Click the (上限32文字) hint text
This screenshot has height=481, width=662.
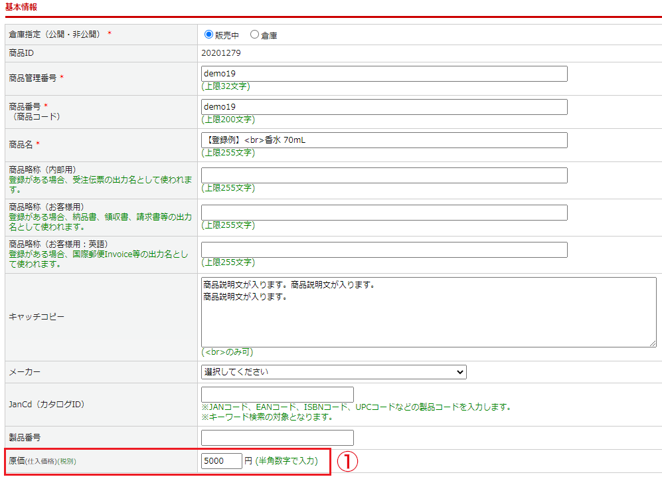(x=226, y=86)
